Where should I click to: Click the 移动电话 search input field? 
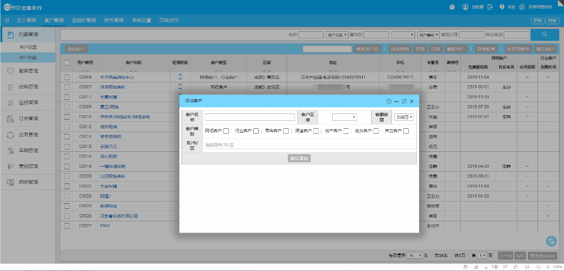click(x=517, y=34)
